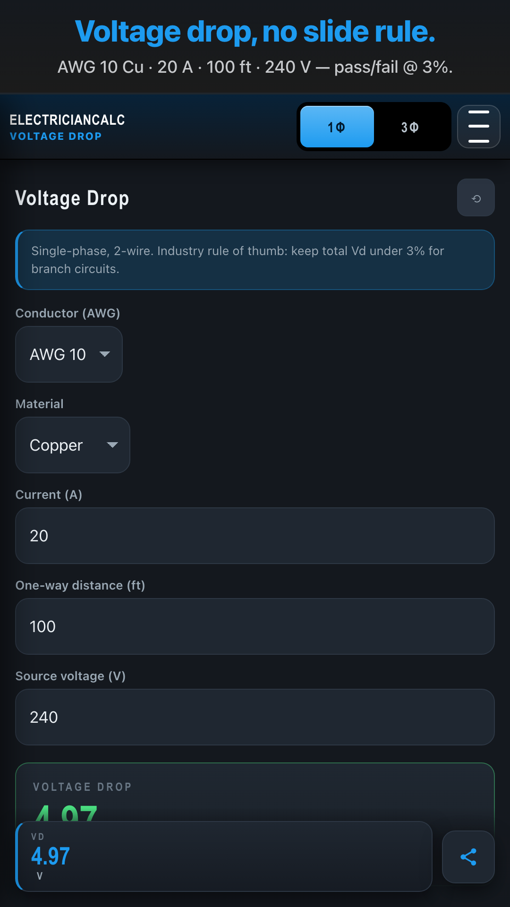Click the single-phase rule of thumb info banner
Screen dimensions: 510x907
255,260
